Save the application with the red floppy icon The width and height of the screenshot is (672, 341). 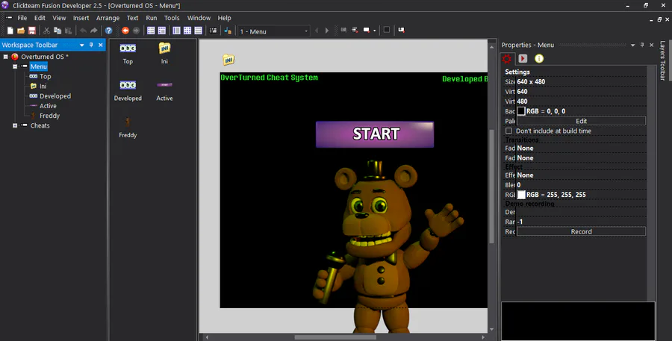tap(31, 31)
